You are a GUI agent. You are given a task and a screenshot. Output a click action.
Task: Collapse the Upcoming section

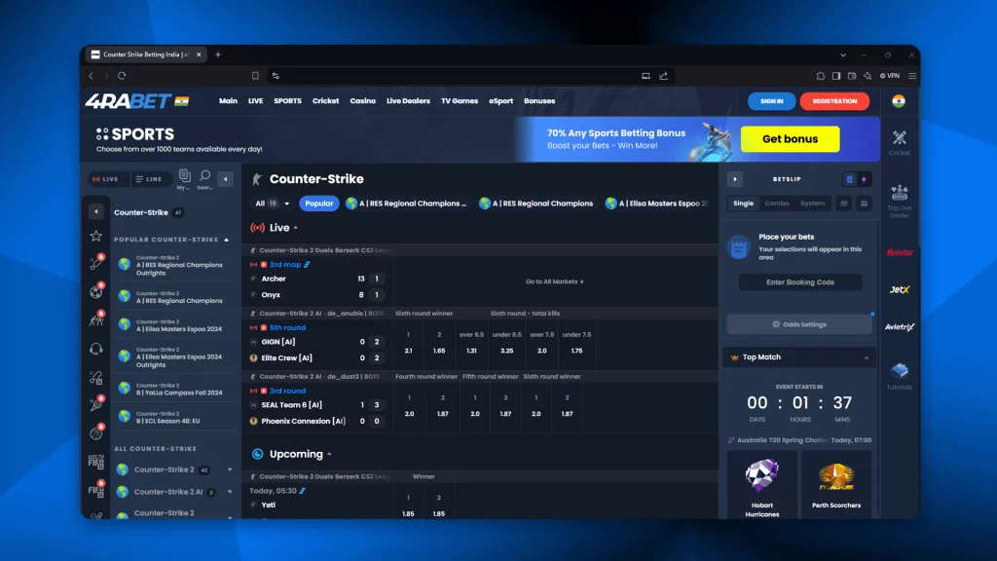point(329,454)
